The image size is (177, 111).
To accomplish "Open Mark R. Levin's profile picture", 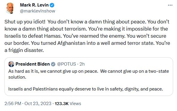I will tap(10, 8).
